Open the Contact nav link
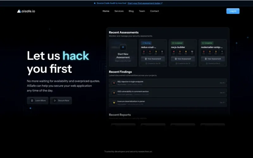The width and height of the screenshot is (253, 158). (154, 11)
